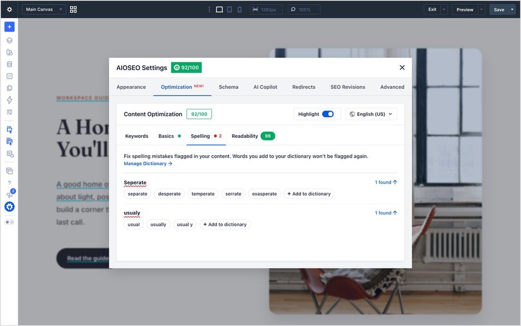Open the layout with eye preview icon
Image resolution: width=521 pixels, height=326 pixels.
pos(10,154)
